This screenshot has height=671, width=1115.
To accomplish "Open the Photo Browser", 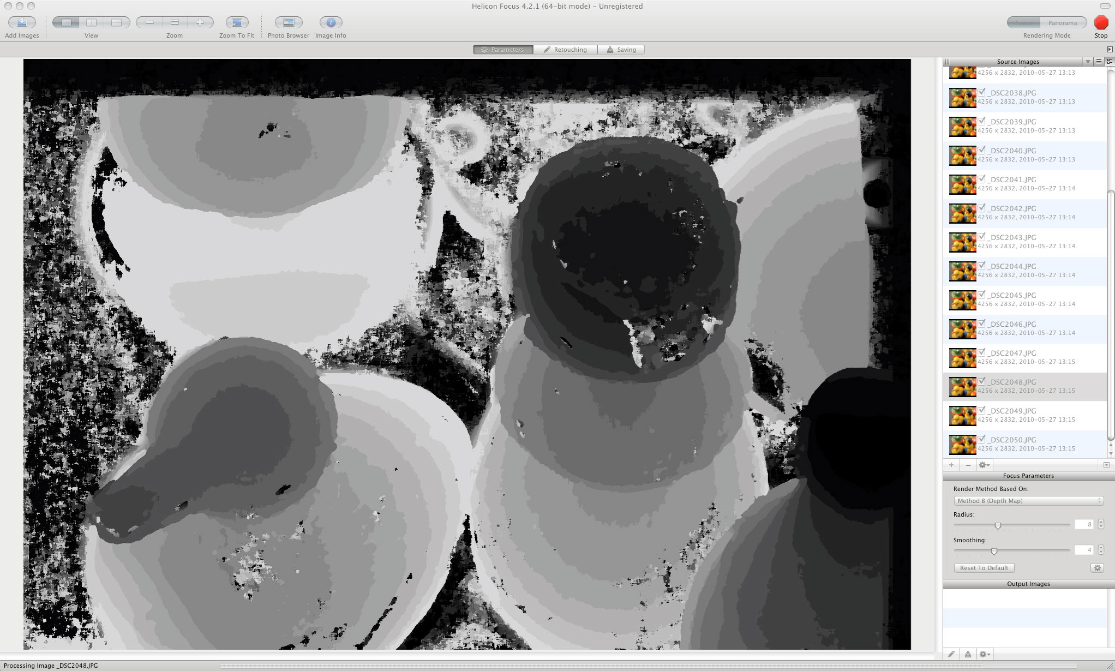I will point(289,22).
